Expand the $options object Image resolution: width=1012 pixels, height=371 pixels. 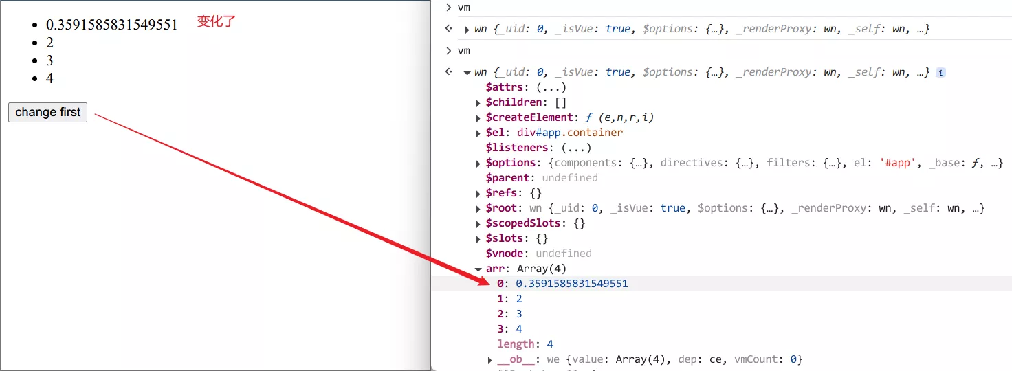click(478, 163)
